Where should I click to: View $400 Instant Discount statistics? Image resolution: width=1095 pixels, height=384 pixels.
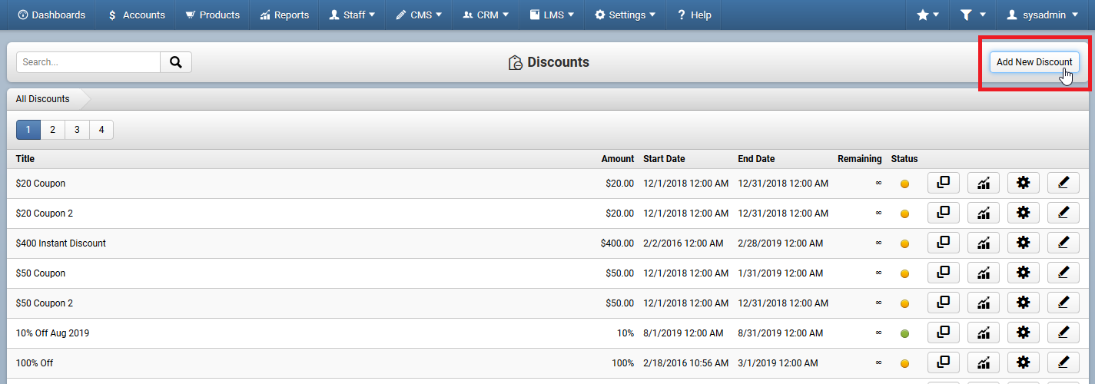(x=984, y=243)
